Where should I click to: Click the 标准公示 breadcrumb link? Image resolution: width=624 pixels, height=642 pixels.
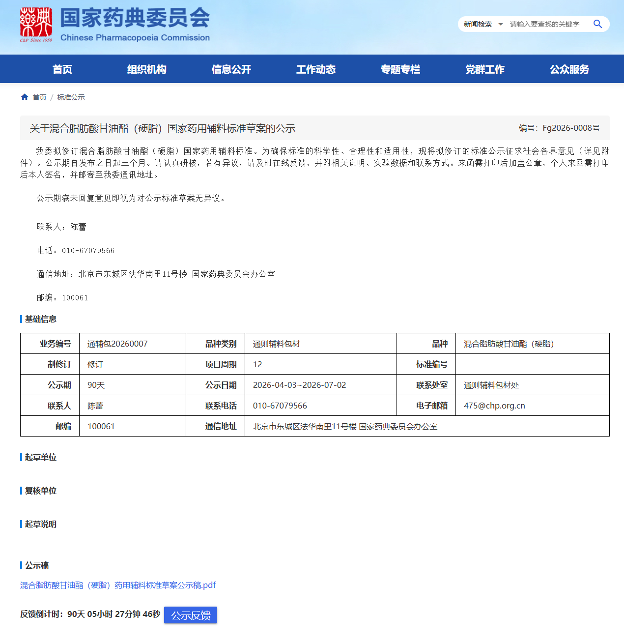coord(71,97)
